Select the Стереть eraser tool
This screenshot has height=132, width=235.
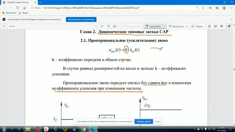[x=197, y=26]
